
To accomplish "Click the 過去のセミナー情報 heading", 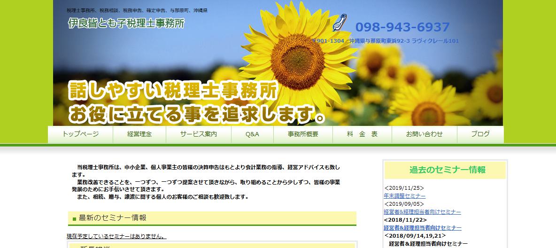I will [448, 170].
